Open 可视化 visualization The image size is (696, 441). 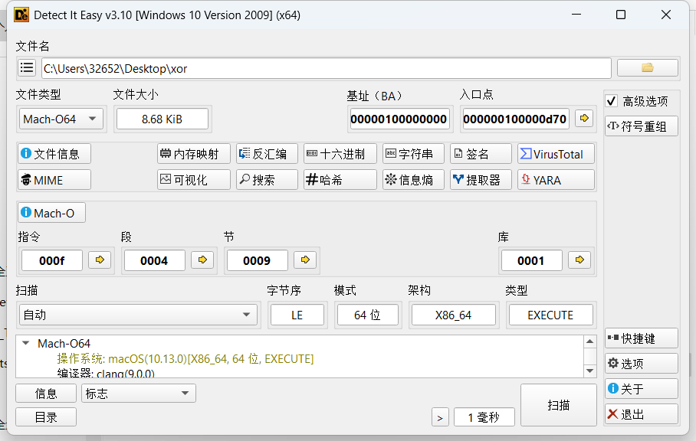(193, 180)
